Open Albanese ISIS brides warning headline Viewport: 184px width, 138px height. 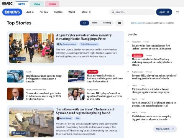43,96
